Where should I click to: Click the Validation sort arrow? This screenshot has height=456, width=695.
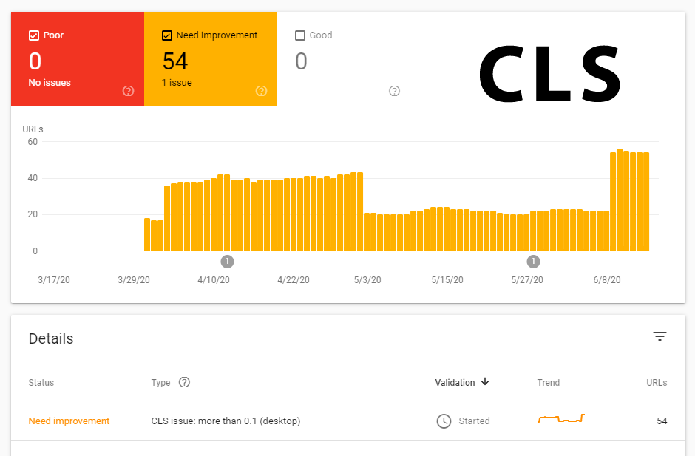coord(485,381)
